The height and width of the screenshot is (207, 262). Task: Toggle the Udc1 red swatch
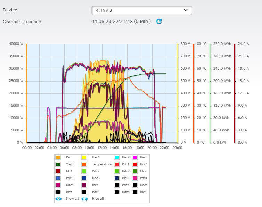point(135,164)
